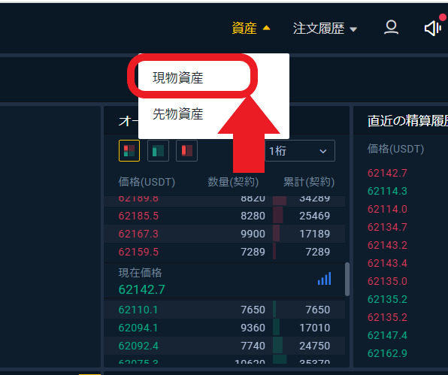Click the red notification dot on speaker

[443, 18]
